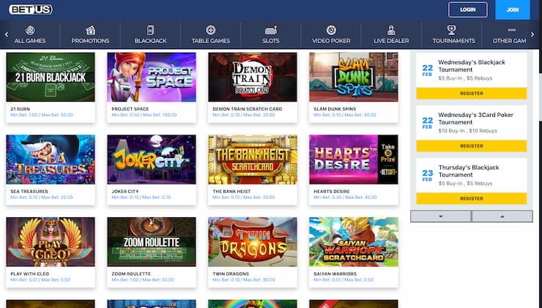Viewport: 542px width, 308px height.
Task: Click the All Games chip icon
Action: coord(30,31)
